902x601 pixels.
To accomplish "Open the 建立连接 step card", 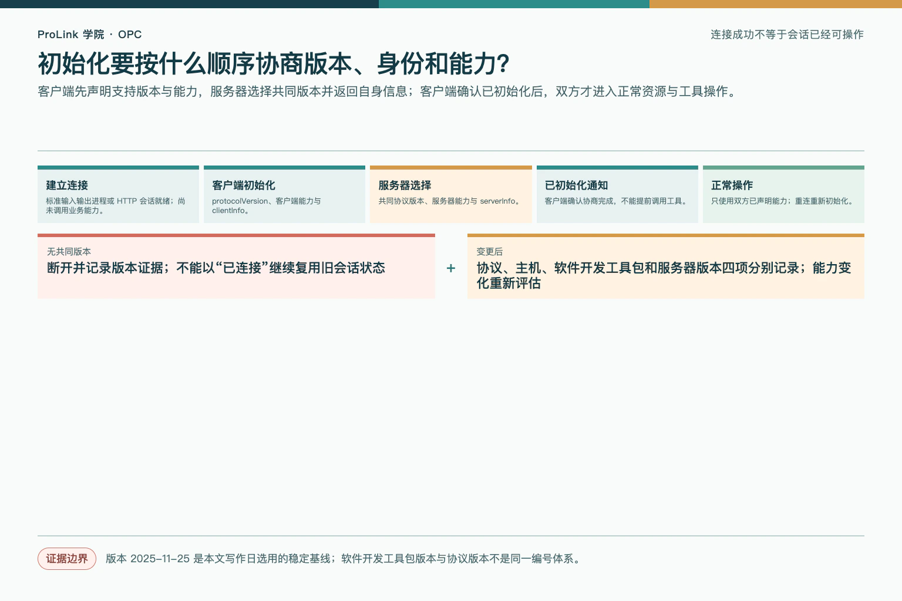I will (118, 194).
